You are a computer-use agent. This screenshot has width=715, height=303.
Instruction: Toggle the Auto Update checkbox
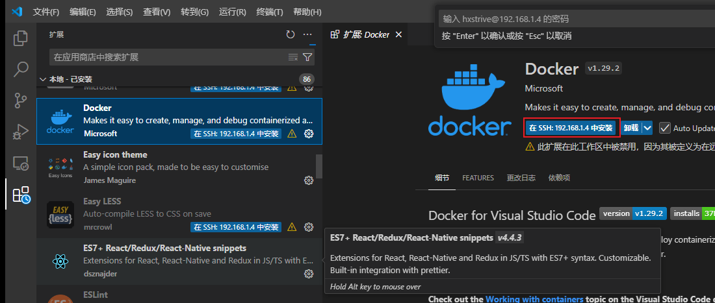[x=665, y=128]
